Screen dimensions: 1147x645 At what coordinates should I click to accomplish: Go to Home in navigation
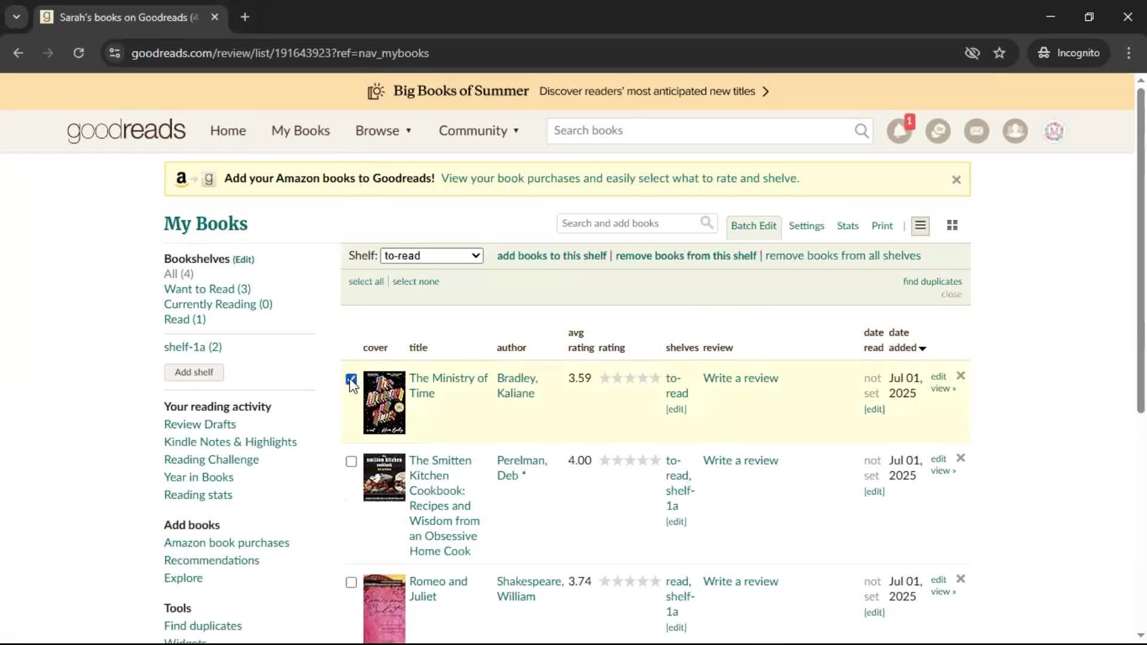coord(228,131)
